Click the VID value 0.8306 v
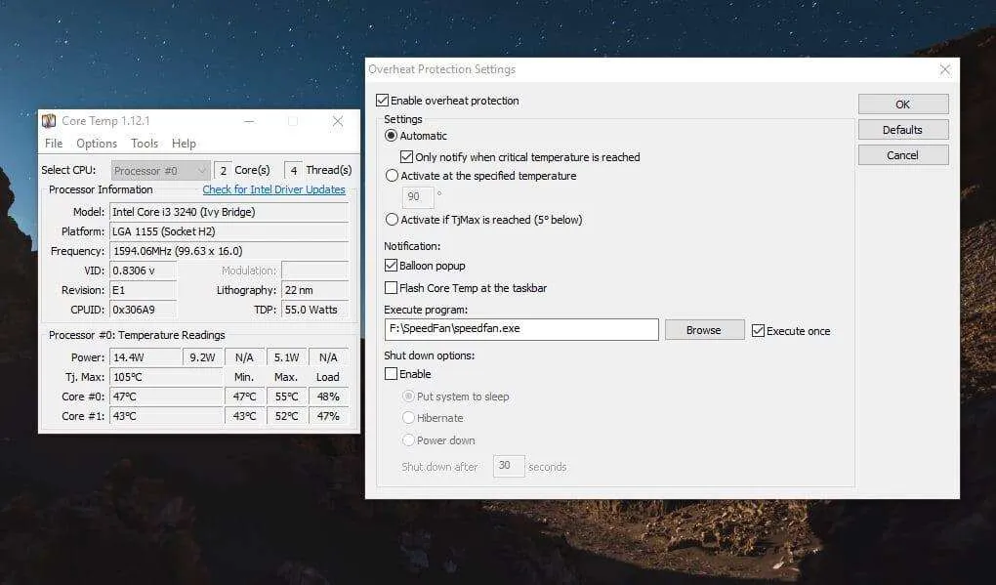The height and width of the screenshot is (585, 996). click(144, 271)
